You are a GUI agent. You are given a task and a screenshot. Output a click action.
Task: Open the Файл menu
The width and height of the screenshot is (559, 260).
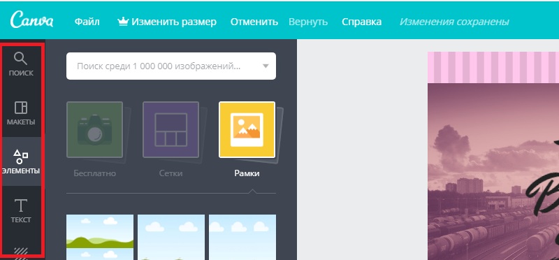[x=87, y=22]
